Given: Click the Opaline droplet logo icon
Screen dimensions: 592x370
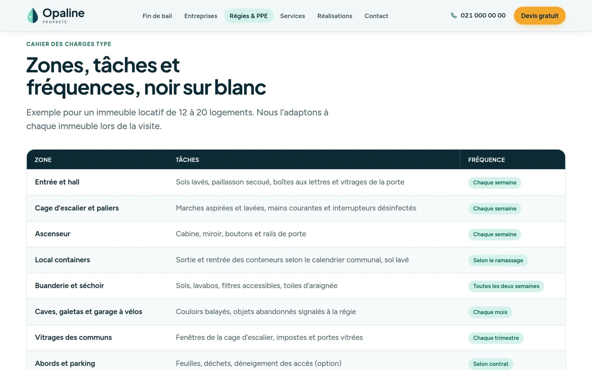Looking at the screenshot, I should click(x=33, y=16).
